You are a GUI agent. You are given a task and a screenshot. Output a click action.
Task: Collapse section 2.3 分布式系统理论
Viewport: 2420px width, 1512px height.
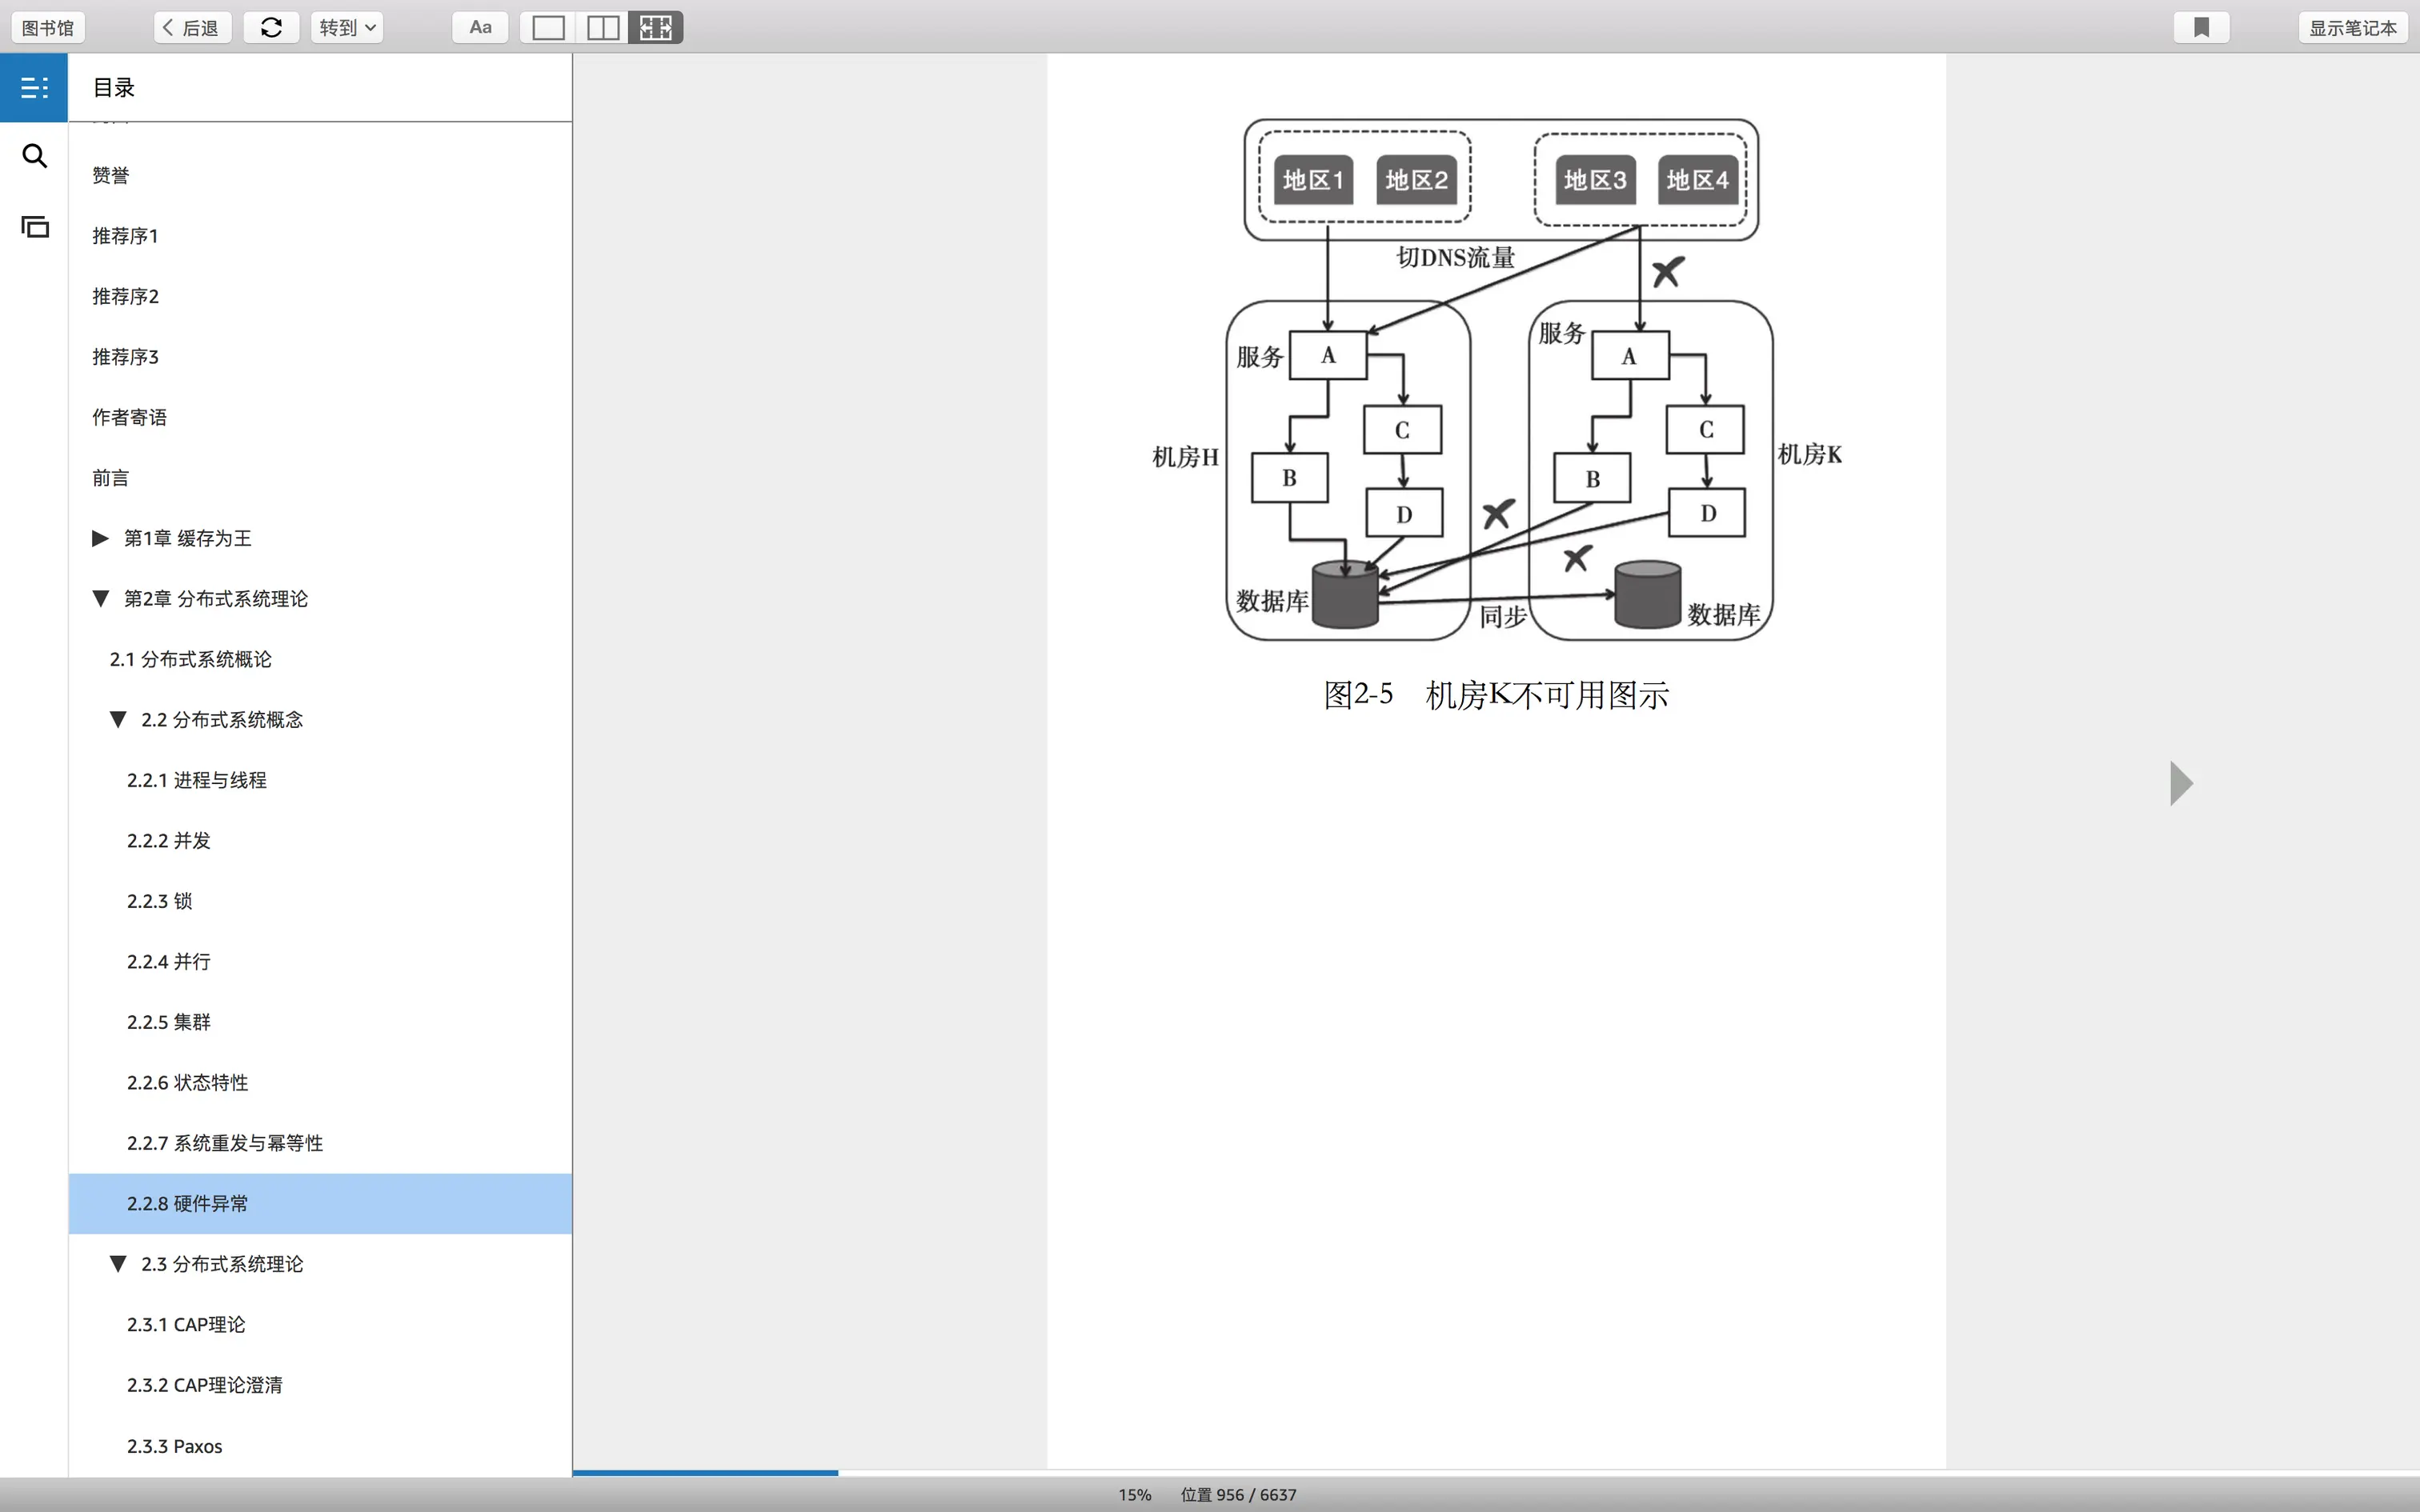coord(118,1264)
